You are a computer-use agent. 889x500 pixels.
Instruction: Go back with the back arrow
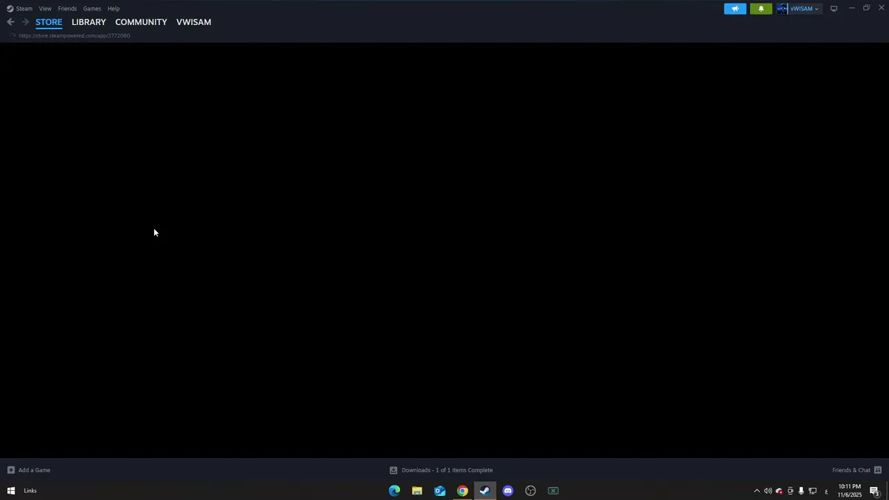pos(10,22)
